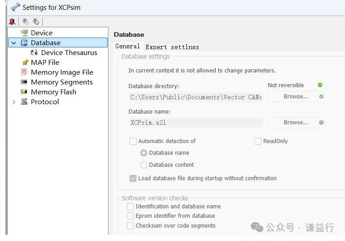The image size is (345, 241).
Task: Click the XCPsim.a2l name field
Action: [x=196, y=123]
